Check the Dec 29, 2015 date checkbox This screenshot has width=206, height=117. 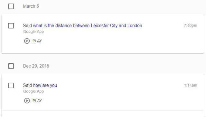[x=11, y=66]
